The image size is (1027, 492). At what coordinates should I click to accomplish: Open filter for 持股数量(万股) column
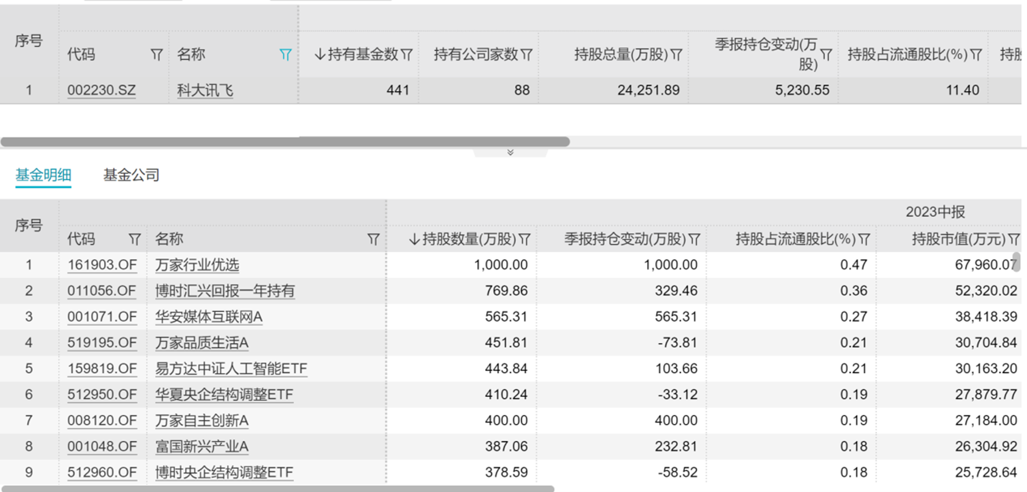tap(524, 239)
